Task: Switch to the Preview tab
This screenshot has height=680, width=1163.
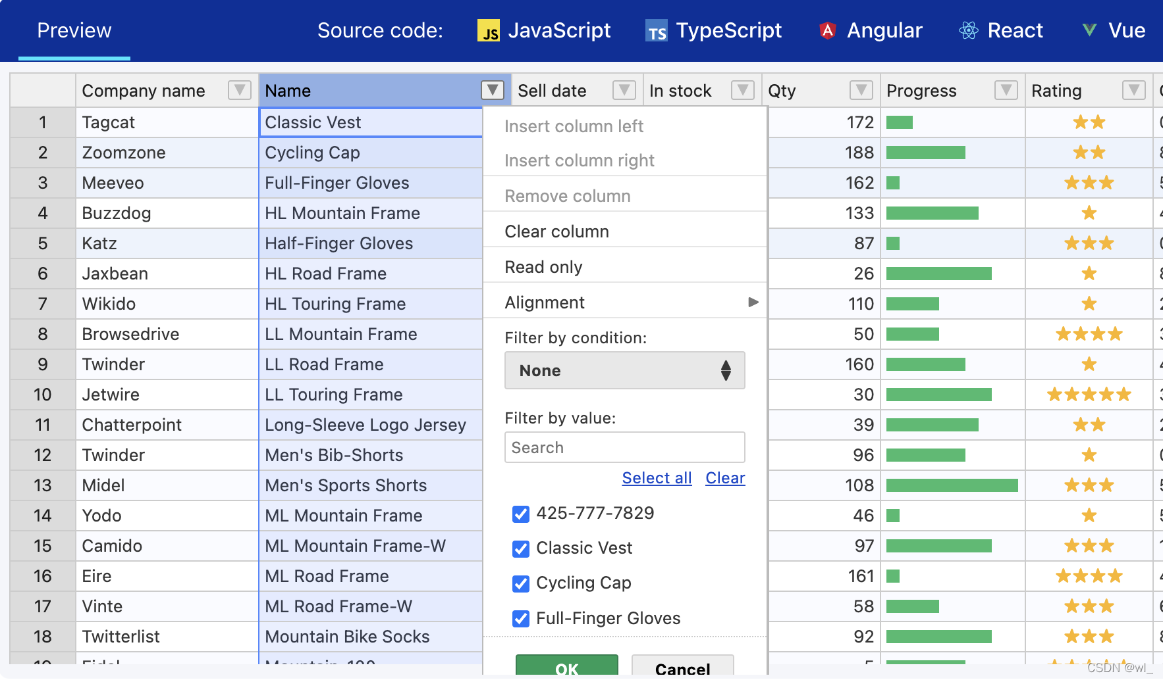Action: point(74,30)
